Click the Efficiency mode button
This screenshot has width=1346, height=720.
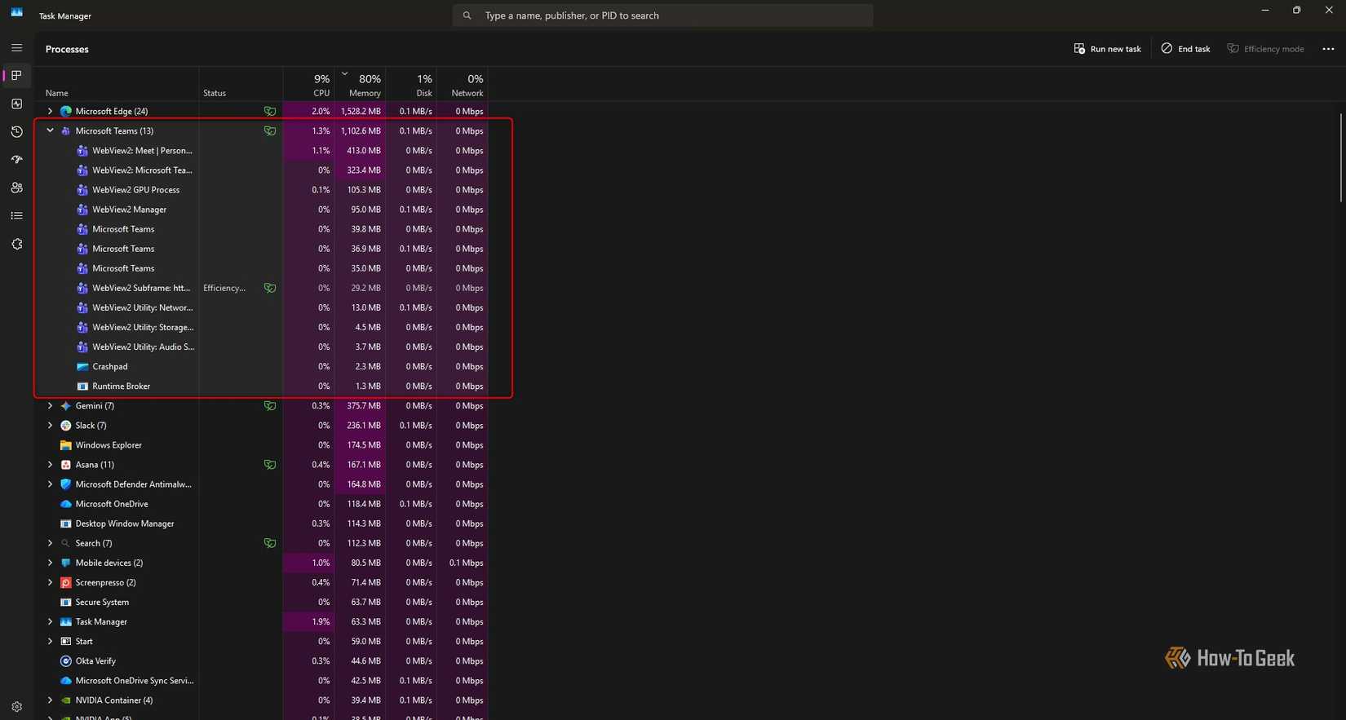point(1265,49)
